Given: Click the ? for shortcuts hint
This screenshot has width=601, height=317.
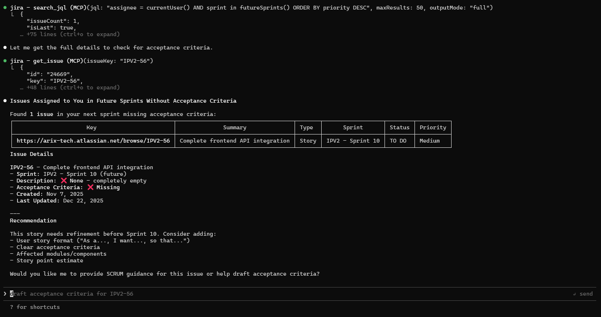Looking at the screenshot, I should (x=34, y=307).
